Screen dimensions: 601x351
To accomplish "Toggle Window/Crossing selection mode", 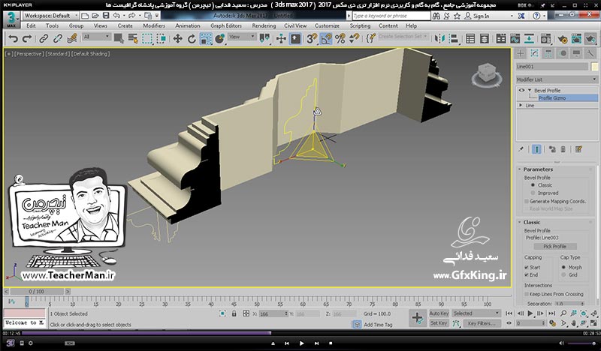I will point(161,39).
